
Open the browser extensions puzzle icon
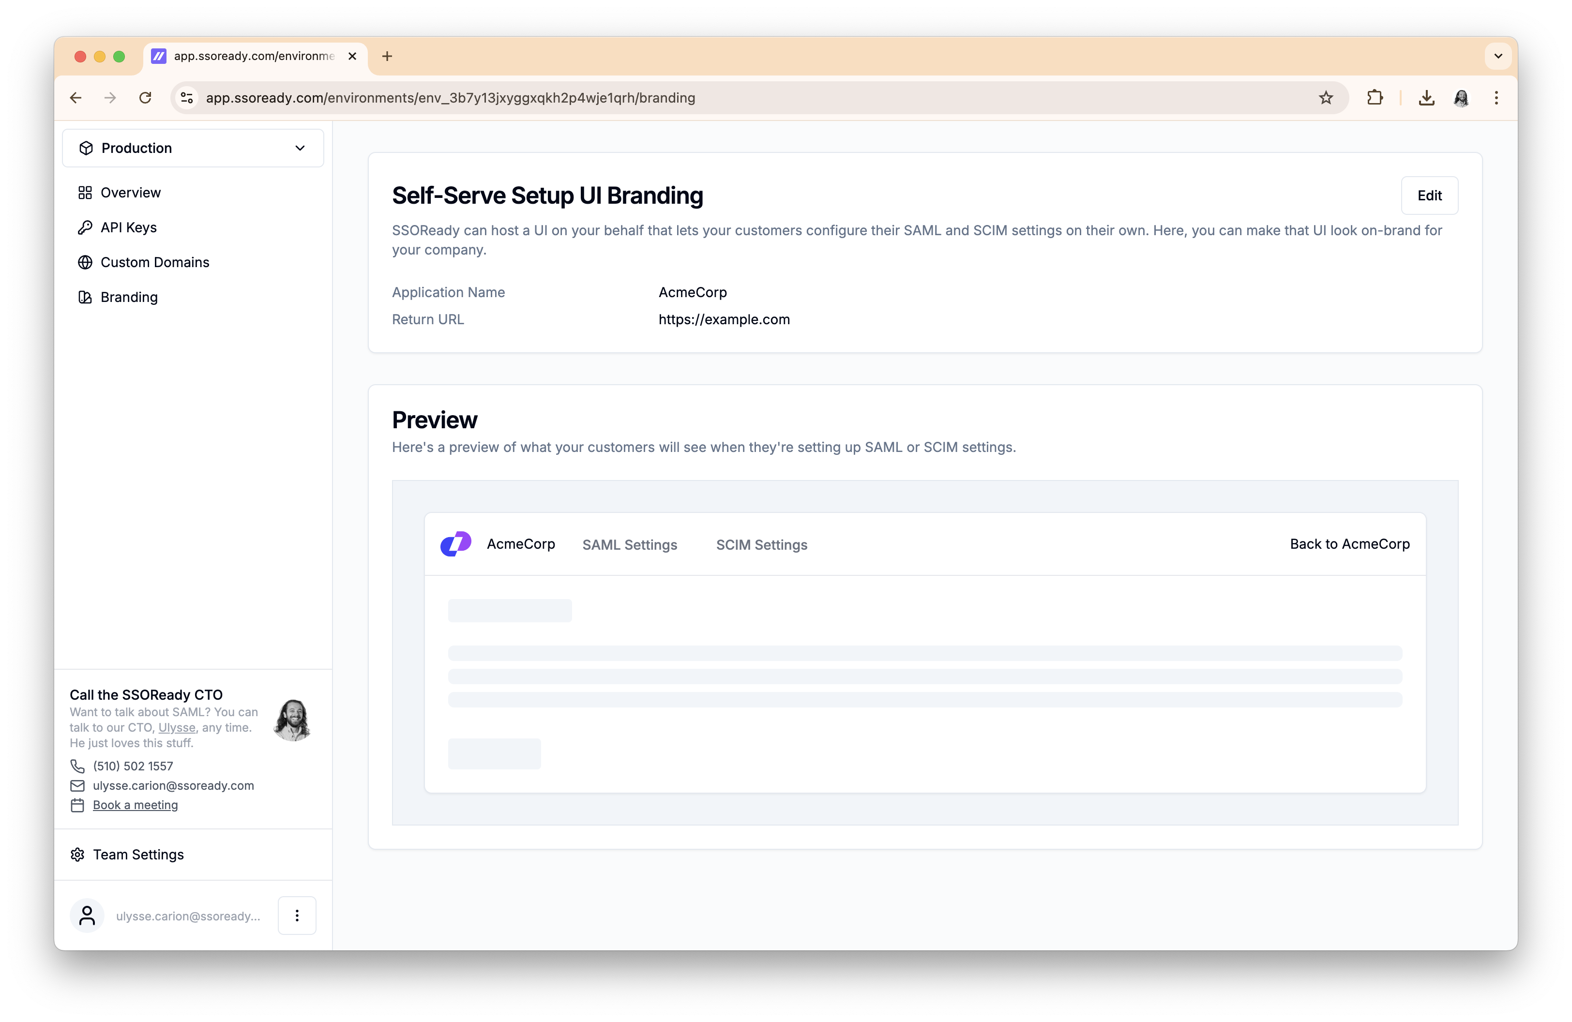(1375, 98)
